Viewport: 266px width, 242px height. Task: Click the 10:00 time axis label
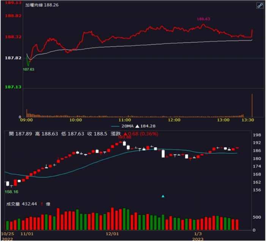coord(76,120)
